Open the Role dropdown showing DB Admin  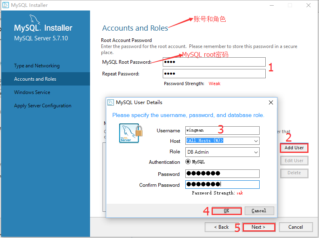point(222,152)
